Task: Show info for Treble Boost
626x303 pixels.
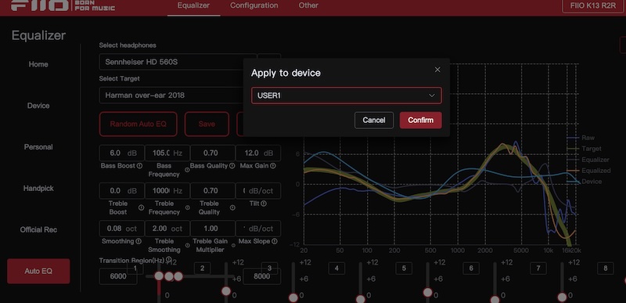Action: coord(141,207)
